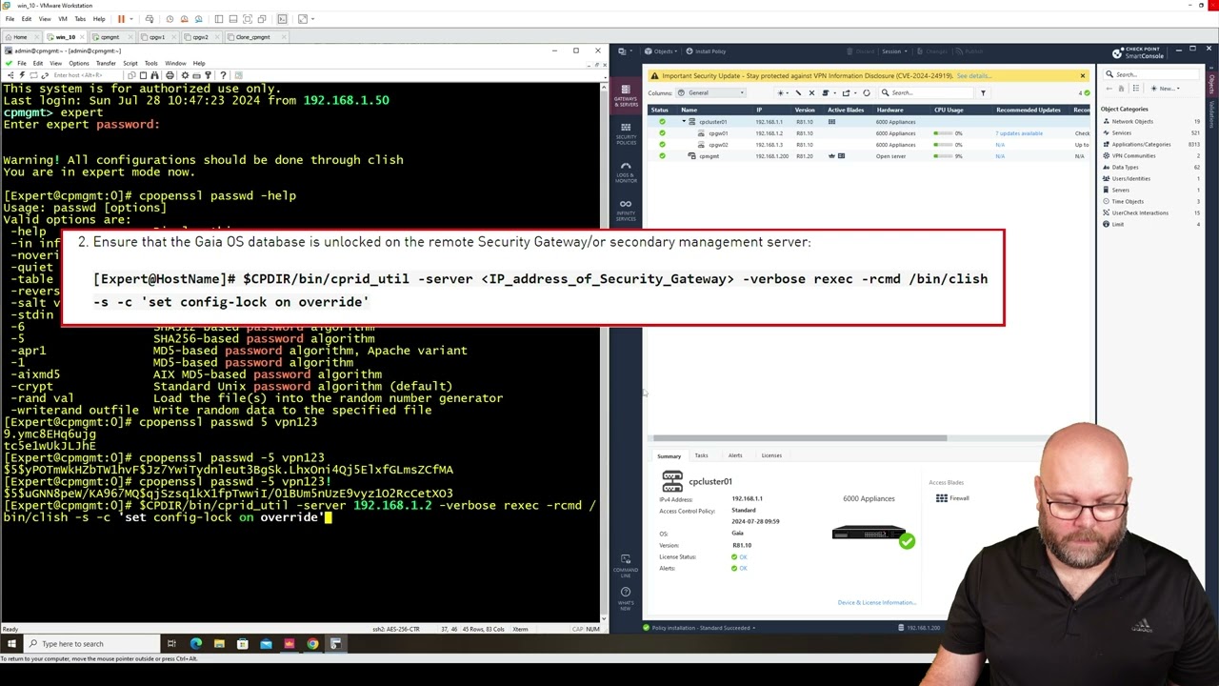Click the SecureCRT print icon
This screenshot has width=1219, height=686.
(170, 75)
